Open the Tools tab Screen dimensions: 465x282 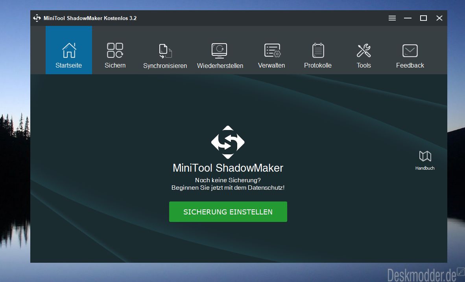point(364,56)
